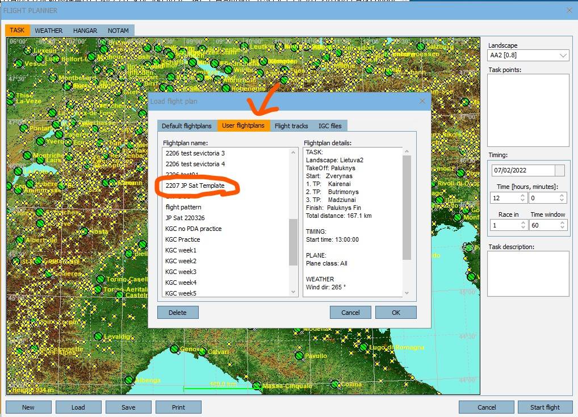Delete the selected flightplan

[x=177, y=313]
